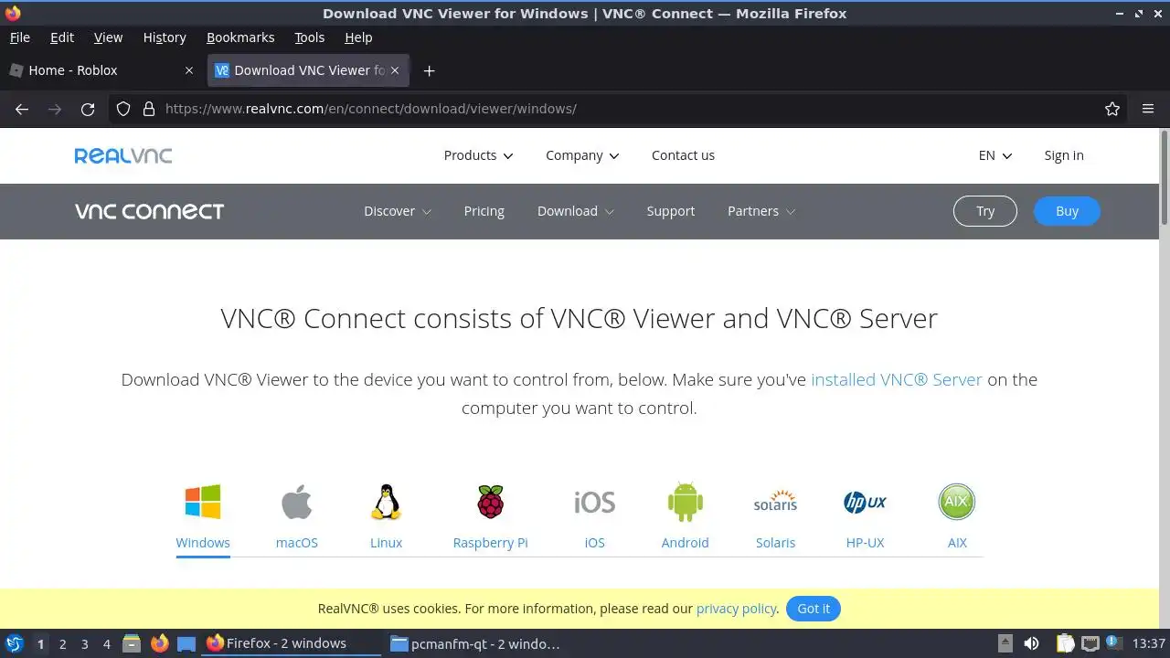Viewport: 1170px width, 658px height.
Task: Open the Tools menu
Action: (x=310, y=37)
